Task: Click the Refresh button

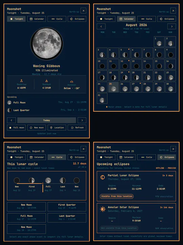Action: (77, 128)
